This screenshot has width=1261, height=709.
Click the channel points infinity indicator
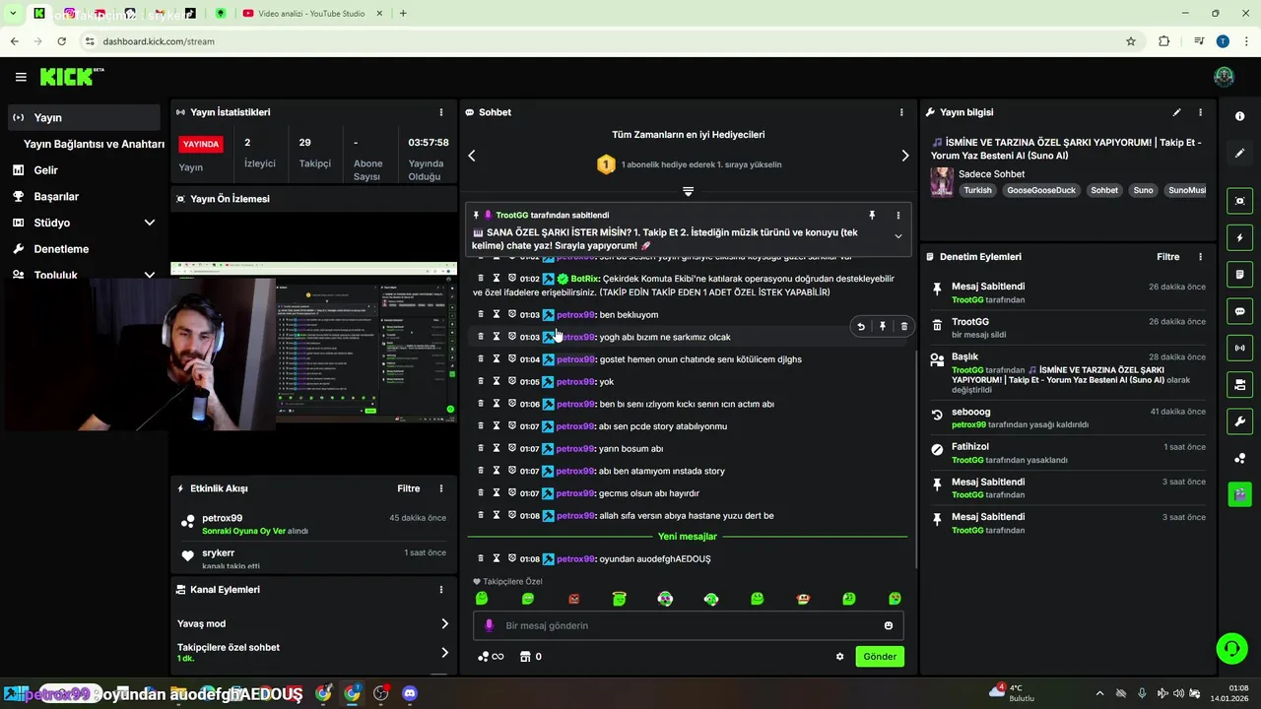pos(491,657)
